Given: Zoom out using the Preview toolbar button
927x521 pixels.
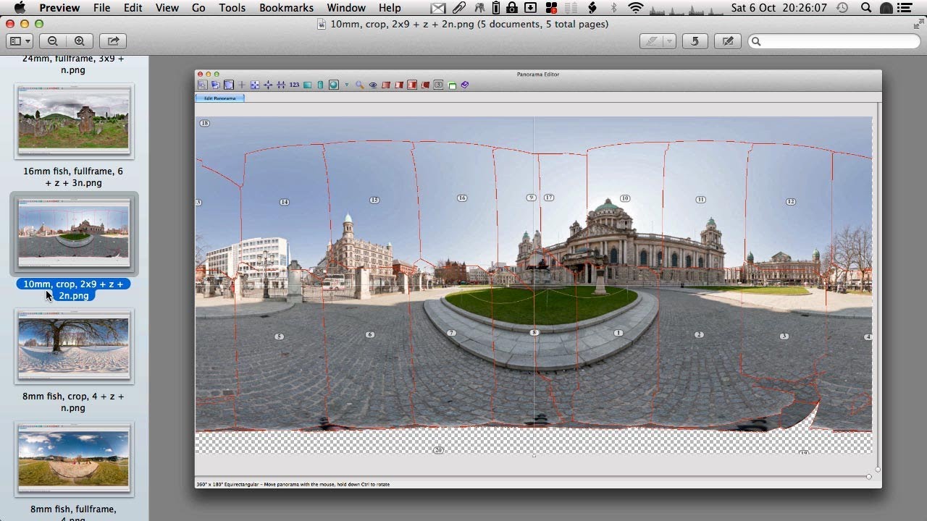Looking at the screenshot, I should (x=53, y=41).
